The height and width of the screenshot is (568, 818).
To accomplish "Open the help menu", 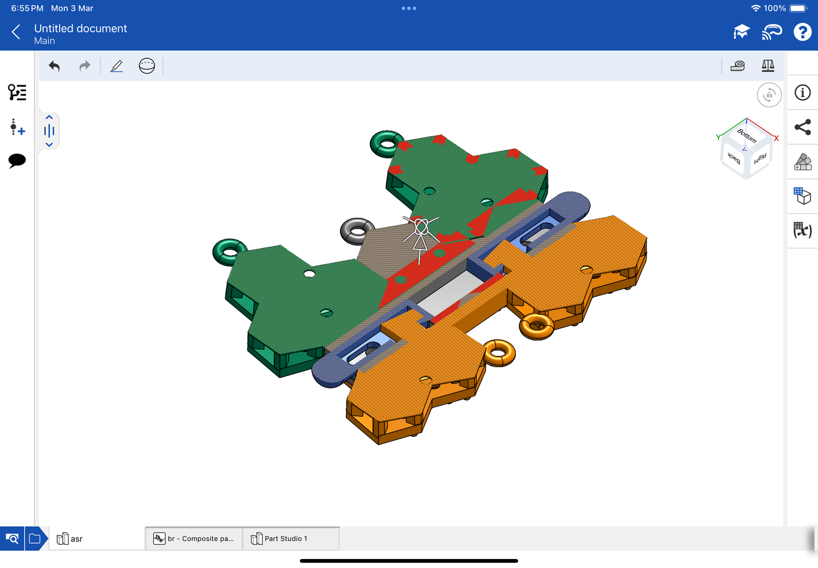I will coord(802,32).
